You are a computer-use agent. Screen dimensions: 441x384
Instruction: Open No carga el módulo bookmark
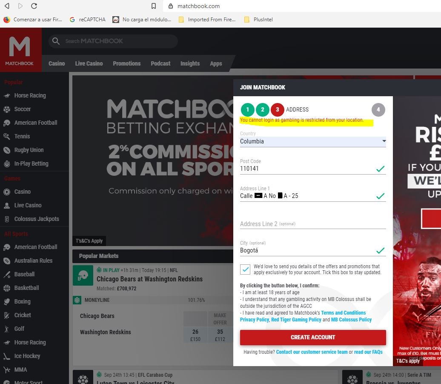(x=142, y=20)
